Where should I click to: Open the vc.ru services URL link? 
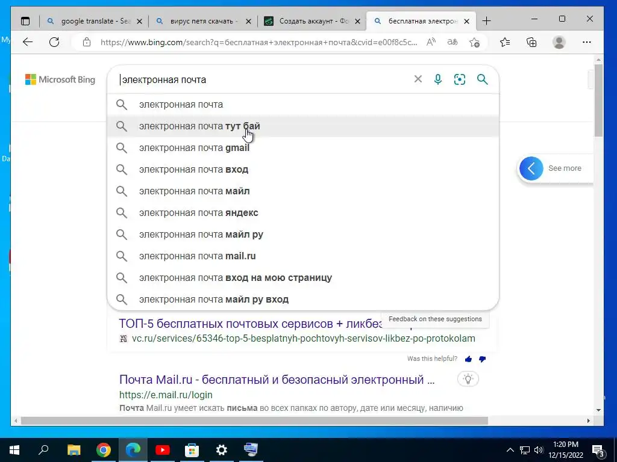(x=304, y=338)
